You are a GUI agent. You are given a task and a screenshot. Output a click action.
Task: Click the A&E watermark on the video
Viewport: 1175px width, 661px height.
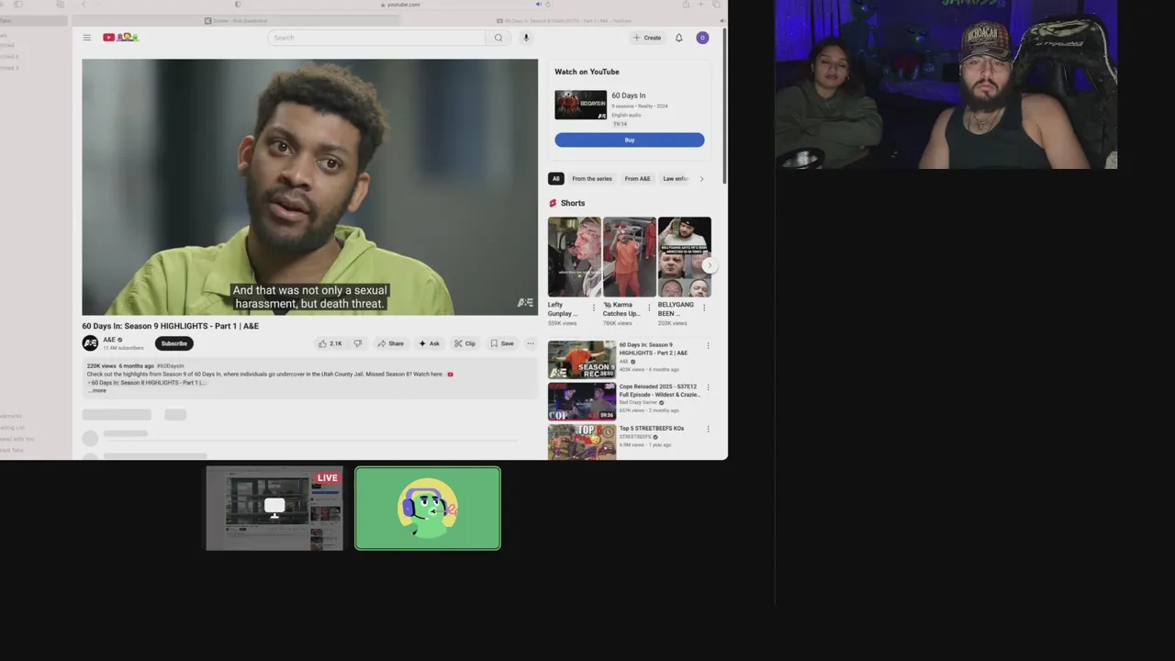coord(525,303)
